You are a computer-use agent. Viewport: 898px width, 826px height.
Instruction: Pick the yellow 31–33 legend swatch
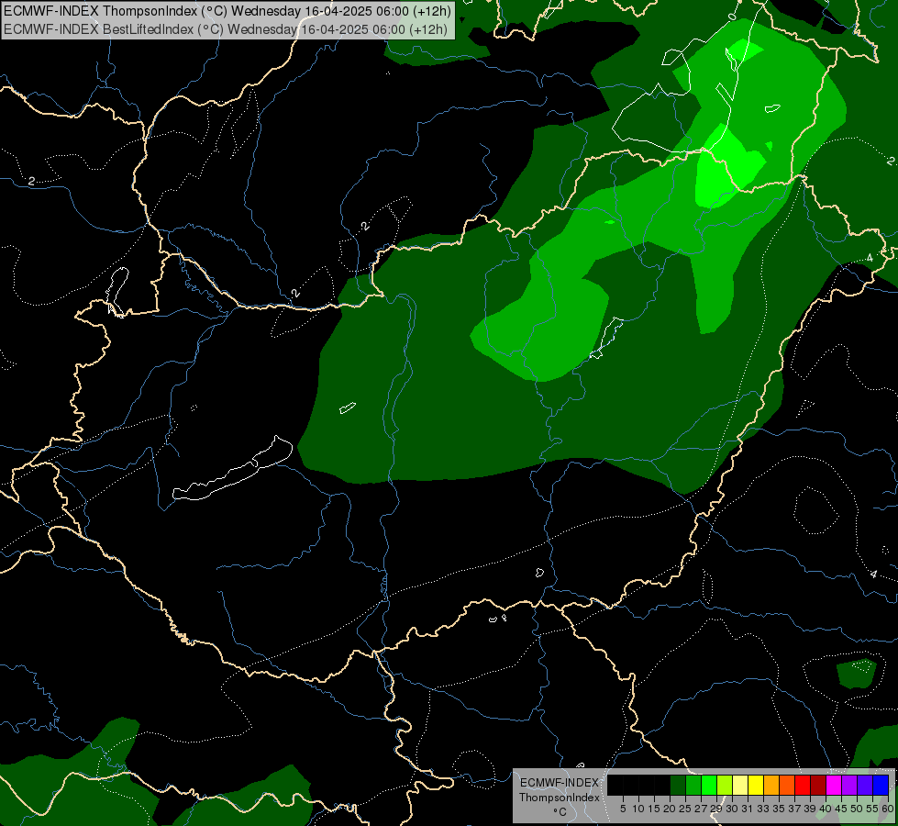click(756, 785)
